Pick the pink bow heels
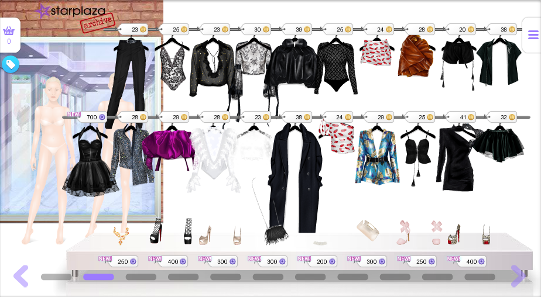 (404, 233)
